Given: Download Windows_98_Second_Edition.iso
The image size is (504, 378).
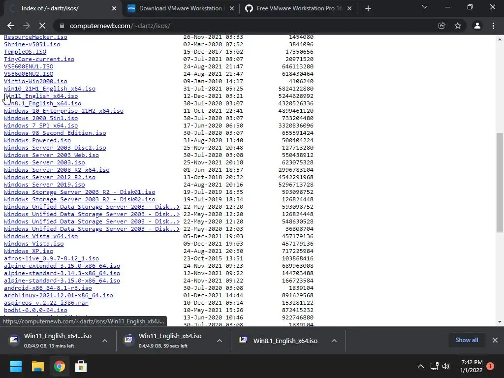Looking at the screenshot, I should 55,133.
